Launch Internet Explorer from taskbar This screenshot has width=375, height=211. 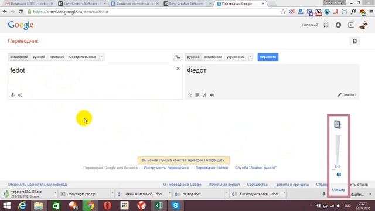click(x=22, y=206)
